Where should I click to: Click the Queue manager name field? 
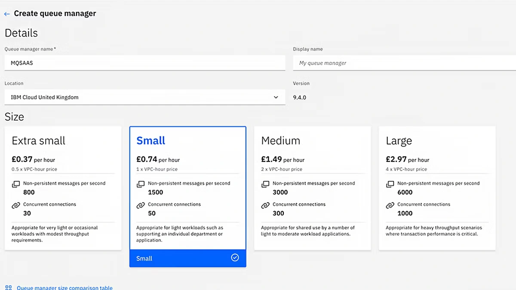[x=144, y=63]
